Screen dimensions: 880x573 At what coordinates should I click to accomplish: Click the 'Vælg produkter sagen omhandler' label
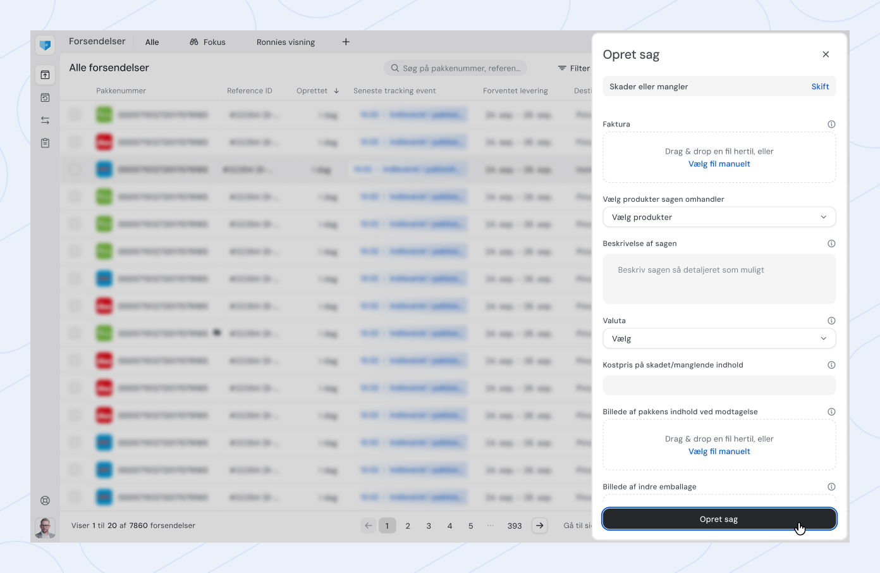pos(663,199)
